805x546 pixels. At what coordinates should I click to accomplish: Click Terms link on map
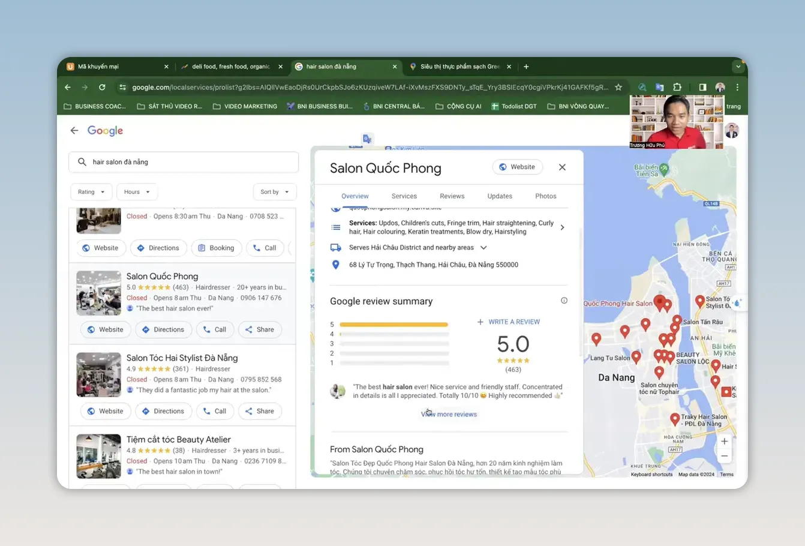tap(726, 474)
